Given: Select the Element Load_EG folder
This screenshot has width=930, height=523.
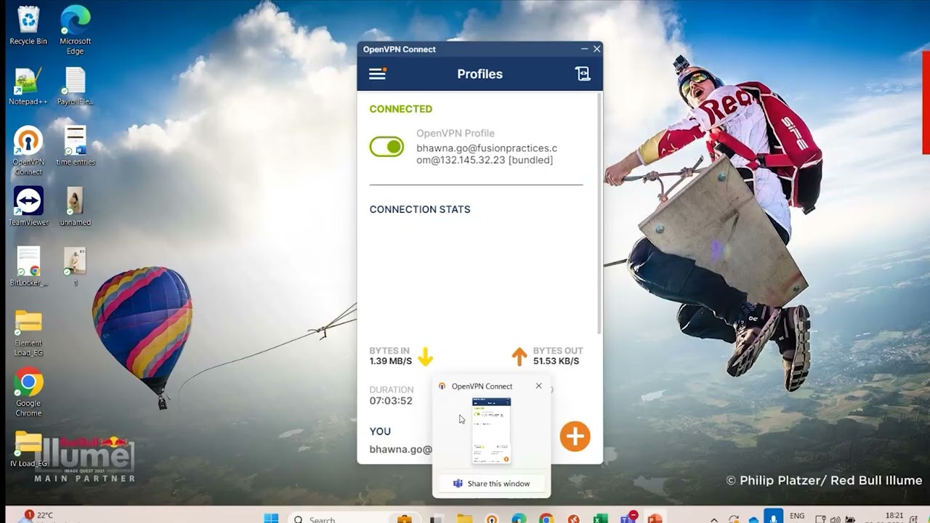Looking at the screenshot, I should (28, 333).
